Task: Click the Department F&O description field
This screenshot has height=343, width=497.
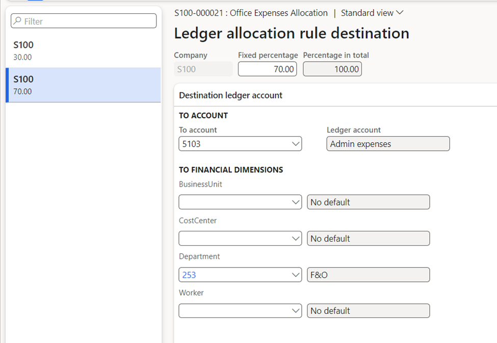Action: point(368,275)
